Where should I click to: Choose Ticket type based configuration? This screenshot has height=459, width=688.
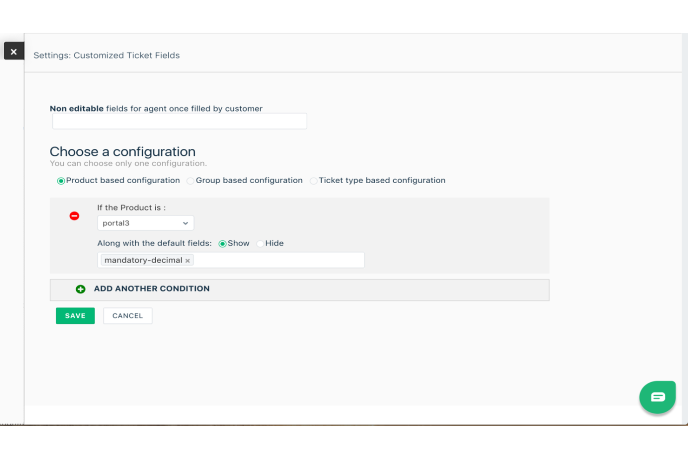tap(313, 181)
